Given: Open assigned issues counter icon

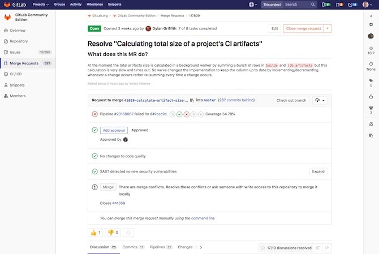Looking at the screenshot, I should [326, 5].
